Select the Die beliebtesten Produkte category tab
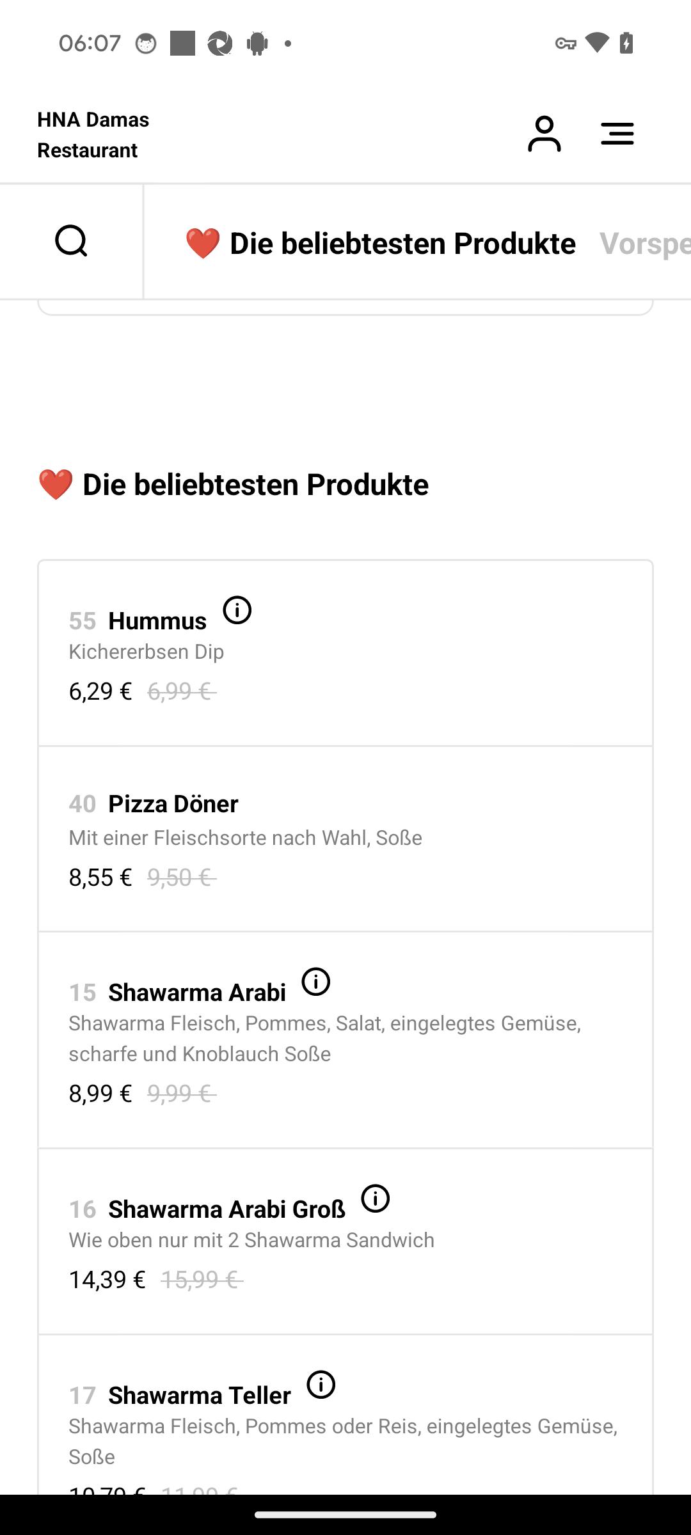Screen dimensions: 691x1535 (x=380, y=243)
